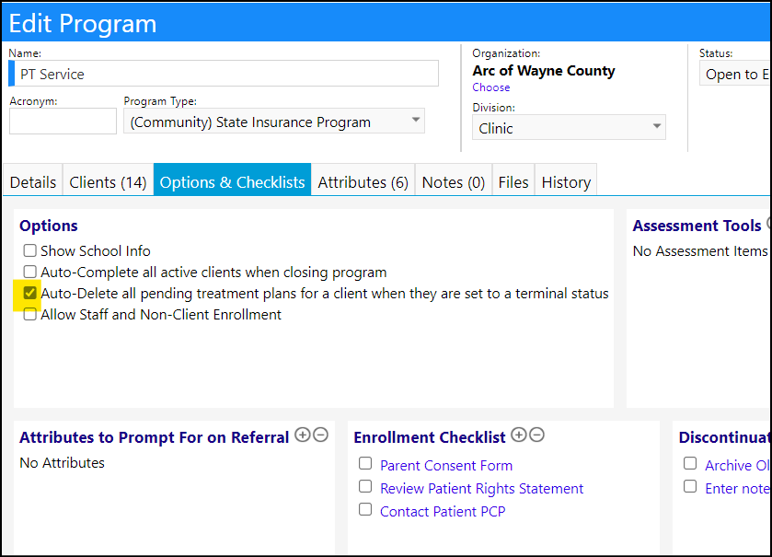Add a new Enrollment Checklist item
772x557 pixels.
pyautogui.click(x=518, y=435)
